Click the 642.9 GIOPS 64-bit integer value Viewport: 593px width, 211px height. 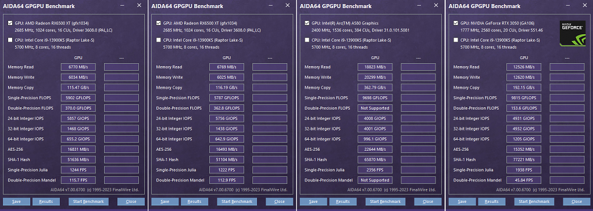(227, 139)
